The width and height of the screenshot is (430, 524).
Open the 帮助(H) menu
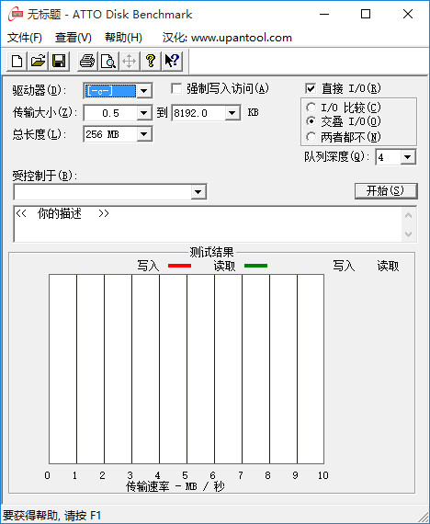123,38
